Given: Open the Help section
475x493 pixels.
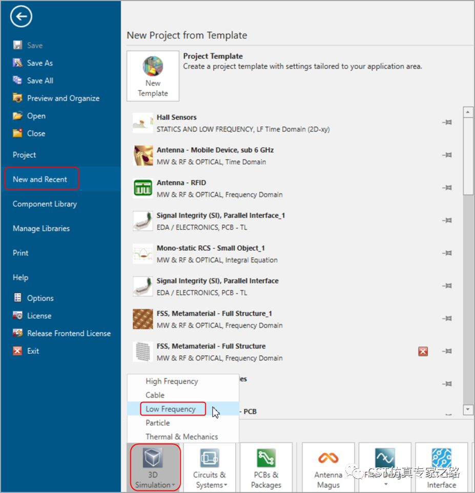Looking at the screenshot, I should click(x=20, y=277).
